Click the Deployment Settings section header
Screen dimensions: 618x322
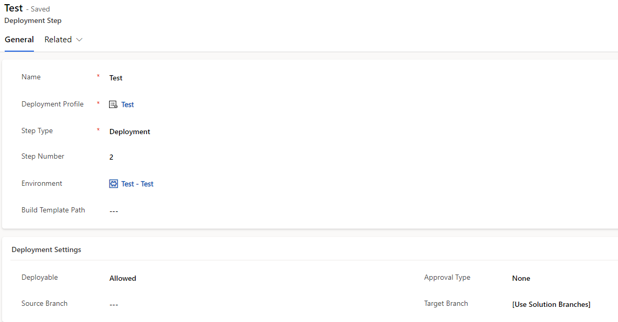46,249
